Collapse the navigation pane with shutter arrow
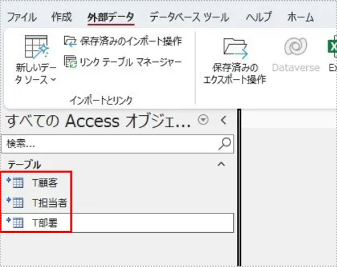Viewport: 337px width, 267px height. (x=224, y=120)
